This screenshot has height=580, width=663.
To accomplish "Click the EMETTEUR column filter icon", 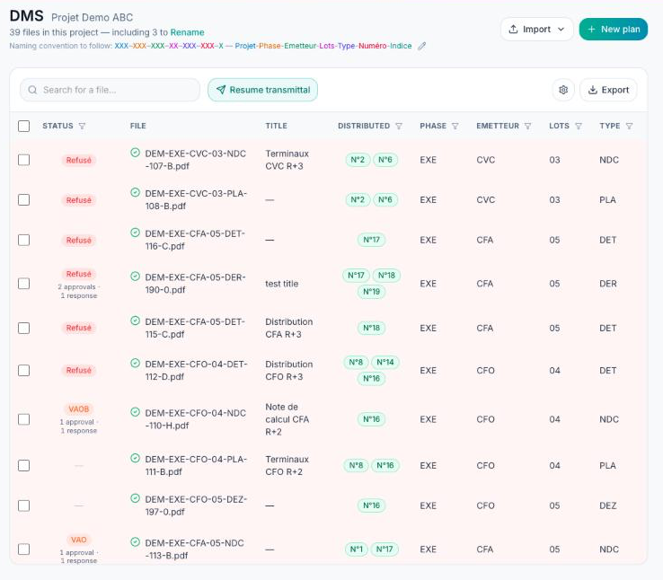I will point(527,126).
